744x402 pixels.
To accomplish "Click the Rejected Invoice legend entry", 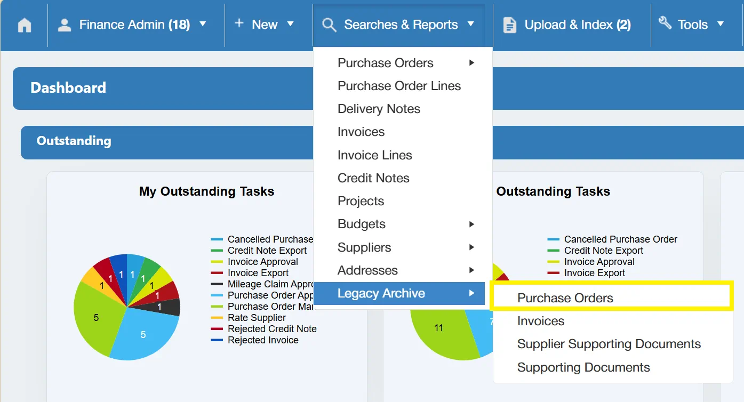I will point(263,340).
